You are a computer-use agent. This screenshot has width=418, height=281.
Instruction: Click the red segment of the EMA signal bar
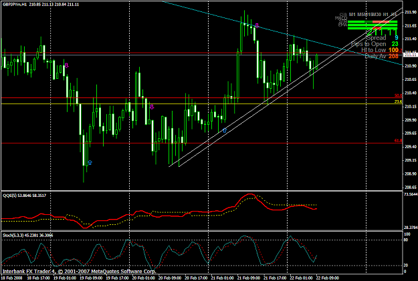[x=377, y=28]
